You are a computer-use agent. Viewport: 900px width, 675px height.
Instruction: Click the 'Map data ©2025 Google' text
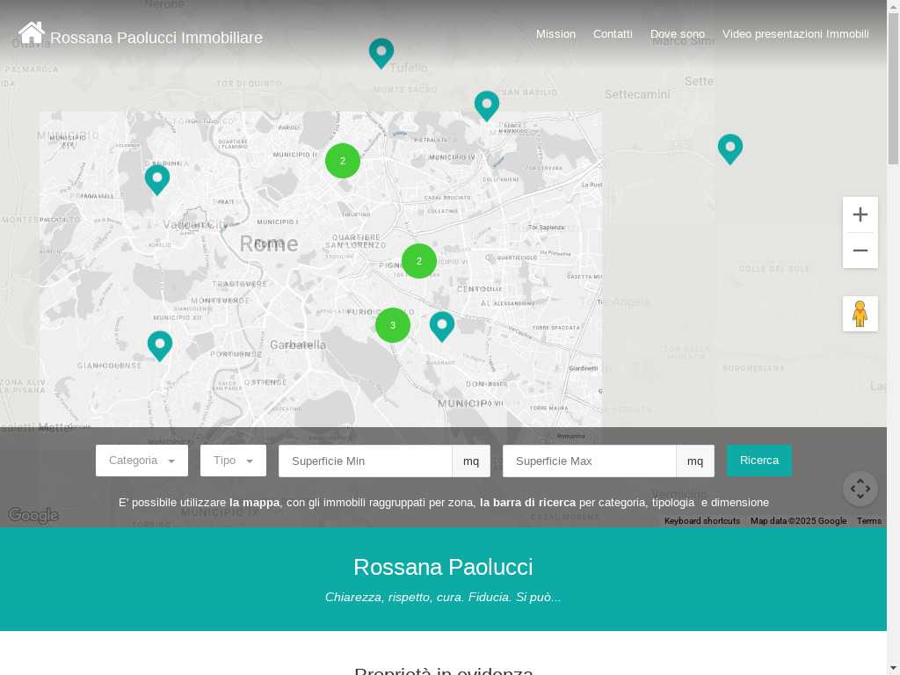pyautogui.click(x=798, y=521)
